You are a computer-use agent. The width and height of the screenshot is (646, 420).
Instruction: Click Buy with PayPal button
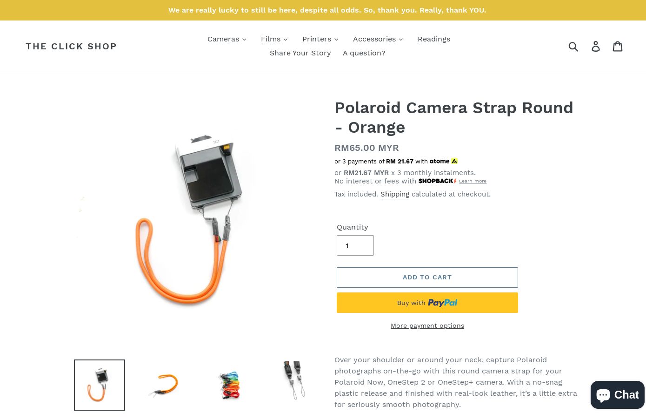click(x=427, y=303)
